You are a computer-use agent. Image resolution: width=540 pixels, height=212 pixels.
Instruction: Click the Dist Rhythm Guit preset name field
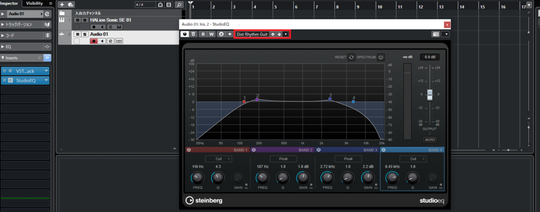[x=252, y=34]
